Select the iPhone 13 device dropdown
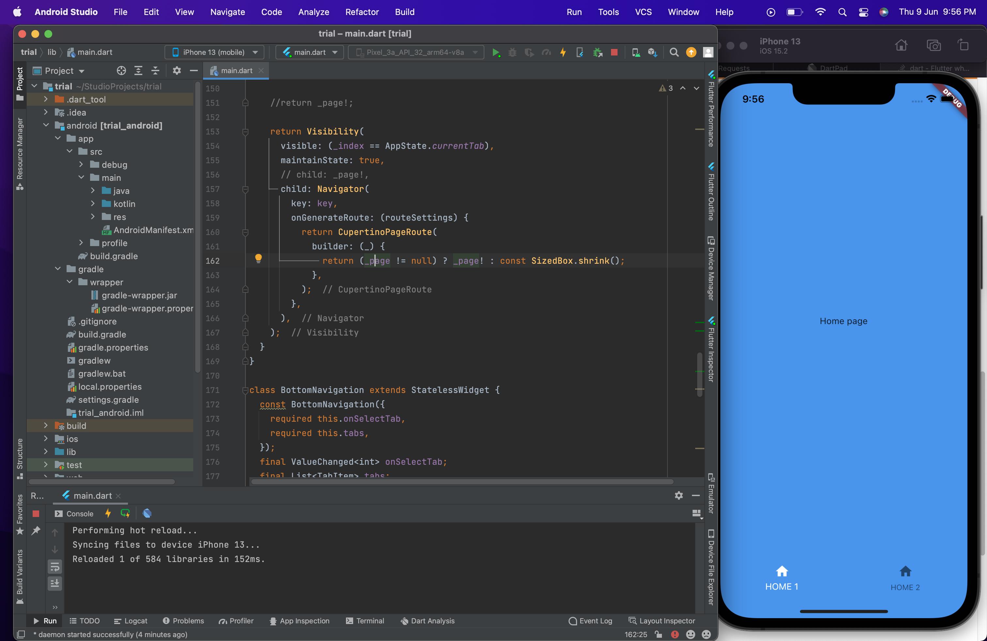Screen dimensions: 987x641 pos(214,53)
